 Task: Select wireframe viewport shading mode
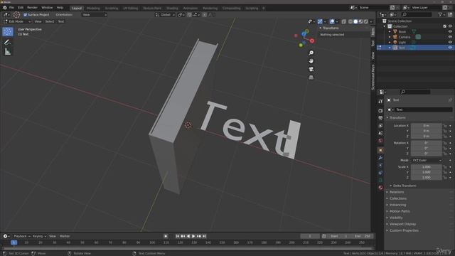pyautogui.click(x=350, y=22)
